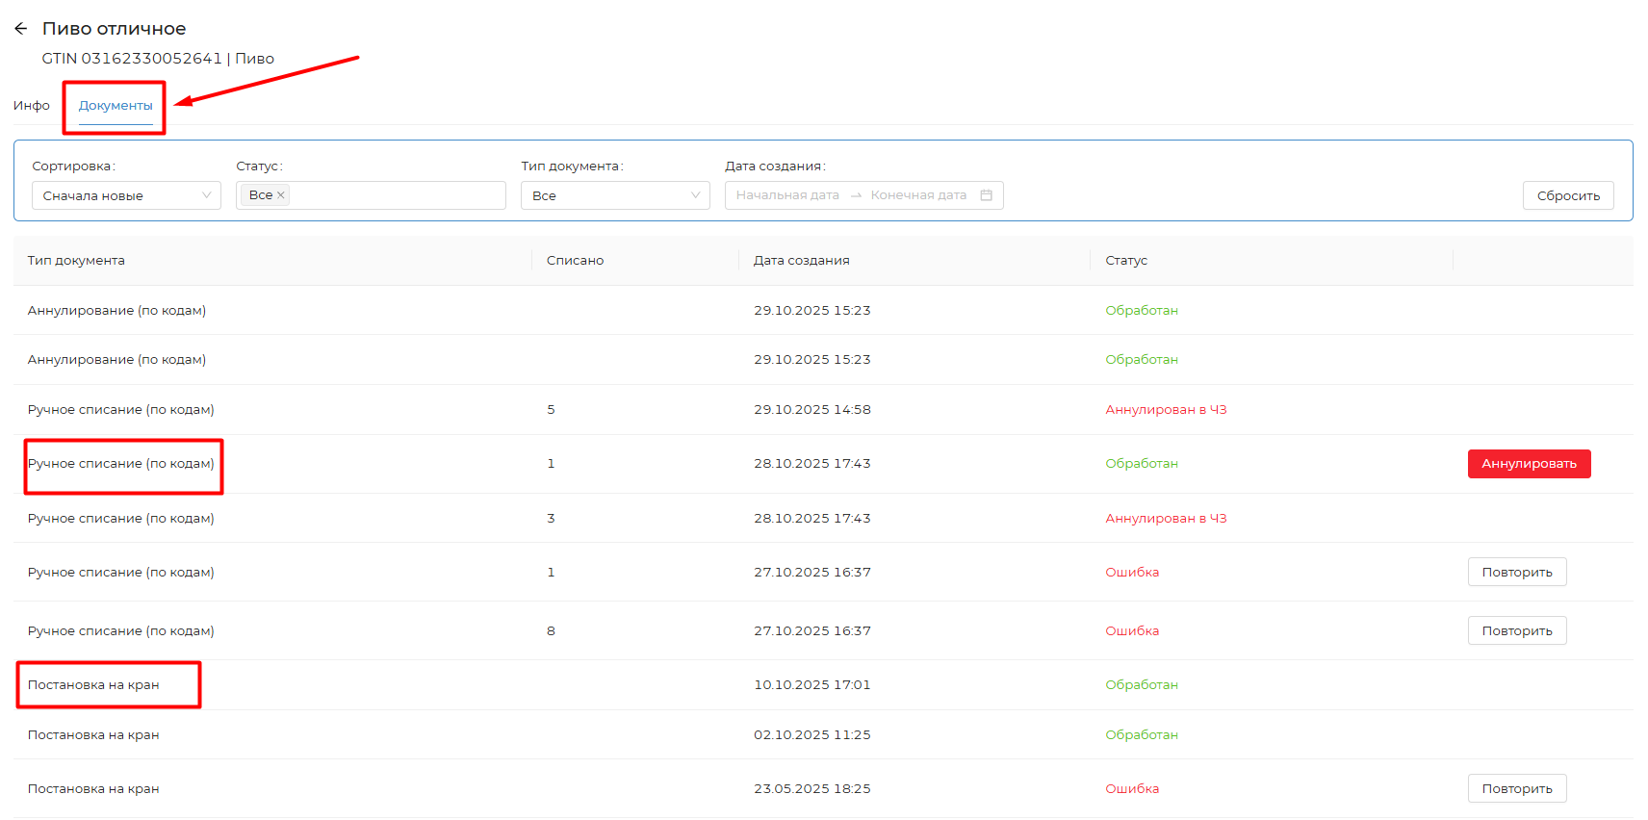
Task: Open Постановка на кран row dated 02.10.2025
Action: point(93,735)
